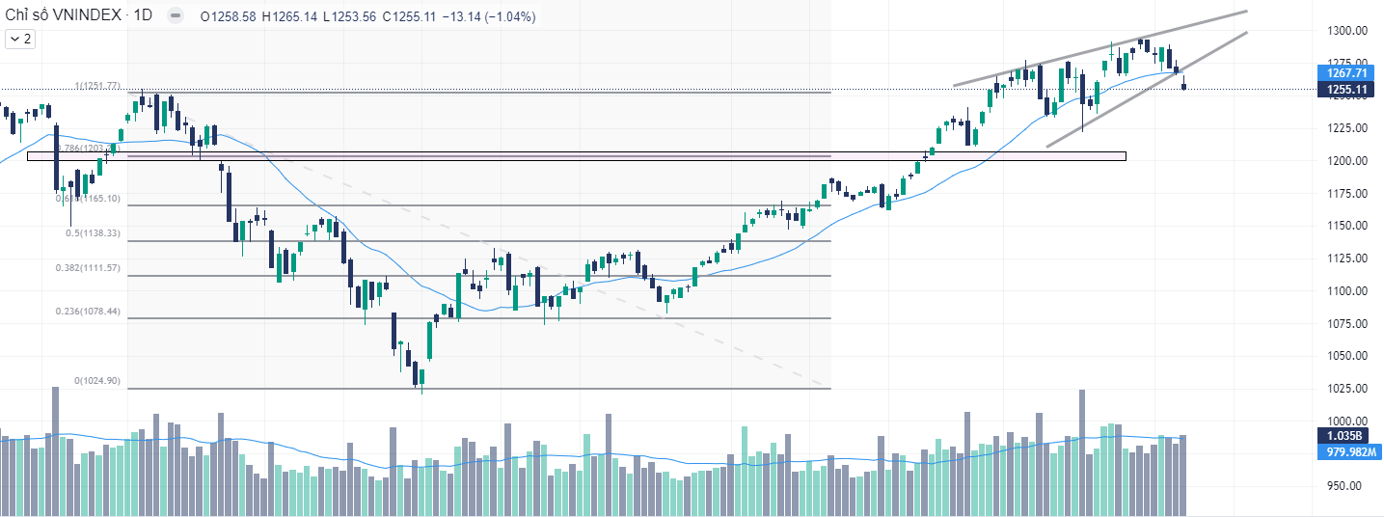Select the 0.5 (1138.33) Fibonacci level label
Image resolution: width=1384 pixels, height=517 pixels.
pyautogui.click(x=94, y=233)
